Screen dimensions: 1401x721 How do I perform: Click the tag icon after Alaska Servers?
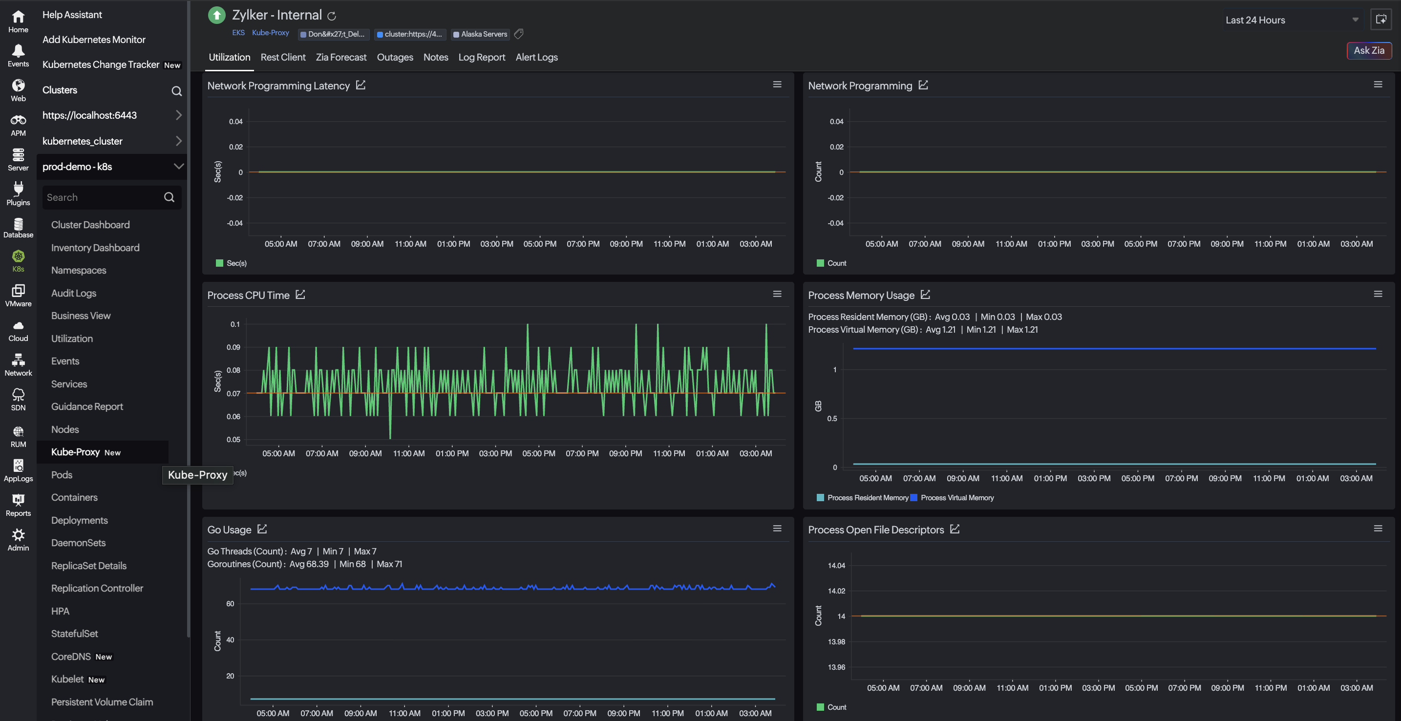tap(519, 34)
